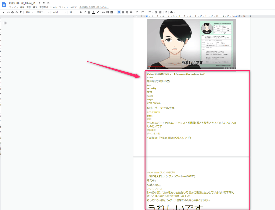Open the font size 11 dropdown
The image size is (275, 210).
click(73, 12)
